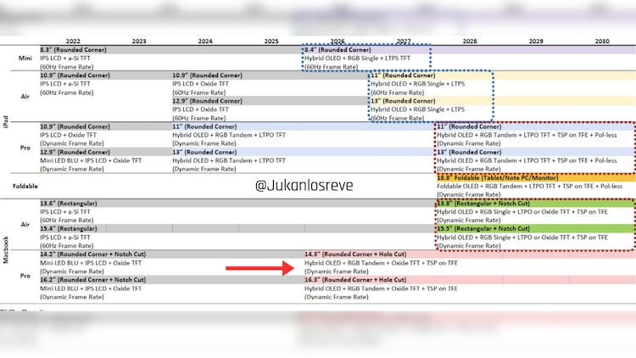Viewport: 636px width, 358px height.
Task: Click the green 15.5" Rectangular + Notch Cut cell
Action: click(483, 229)
